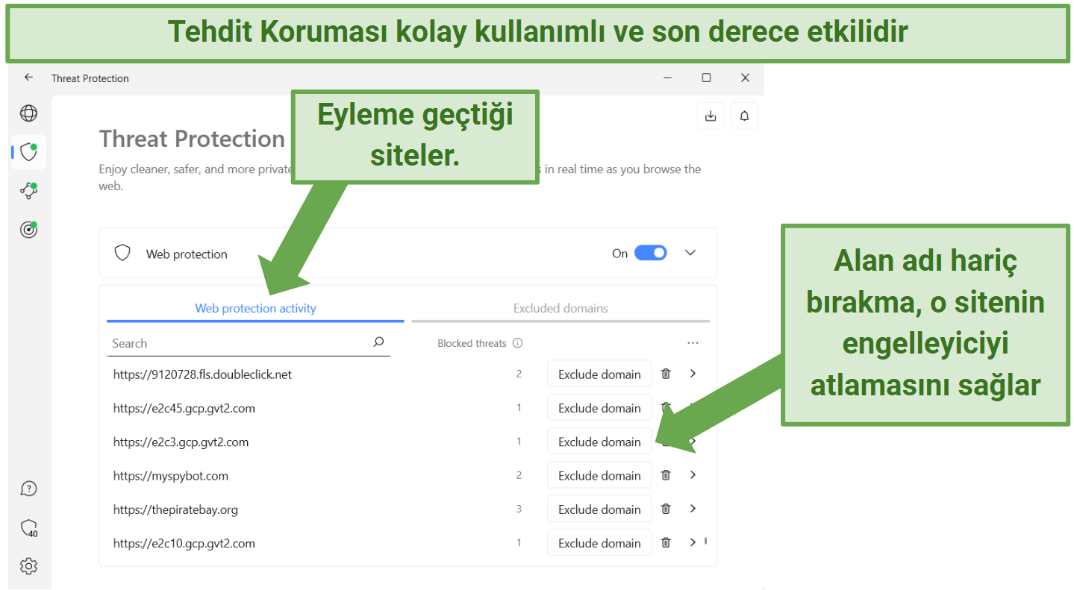Select the Web protection activity tab
1074x590 pixels.
255,308
